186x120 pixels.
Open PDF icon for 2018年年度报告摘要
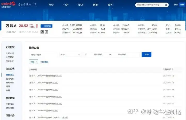point(59,97)
